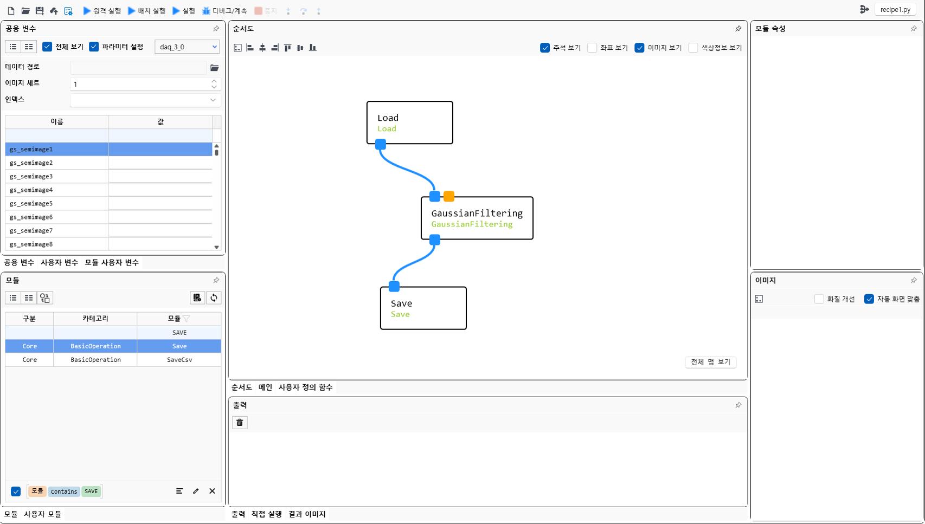Viewport: 925px width, 524px height.
Task: Click the refresh icon in module panel
Action: (x=214, y=298)
